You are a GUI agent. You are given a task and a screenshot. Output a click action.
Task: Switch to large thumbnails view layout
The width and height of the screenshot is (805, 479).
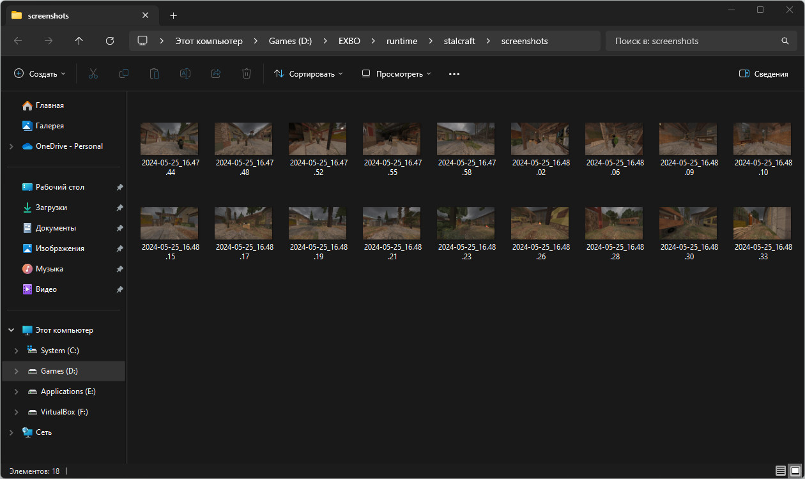tap(795, 471)
